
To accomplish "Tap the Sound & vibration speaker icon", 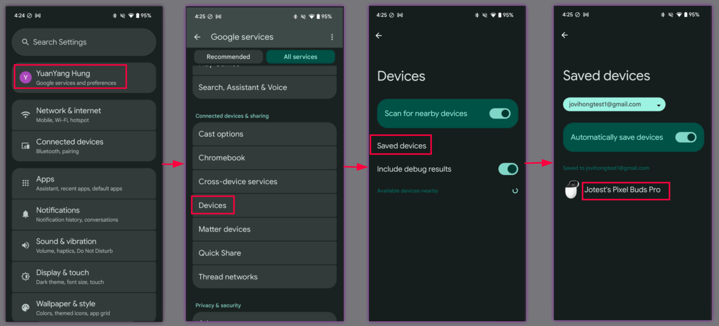I will [x=25, y=246].
